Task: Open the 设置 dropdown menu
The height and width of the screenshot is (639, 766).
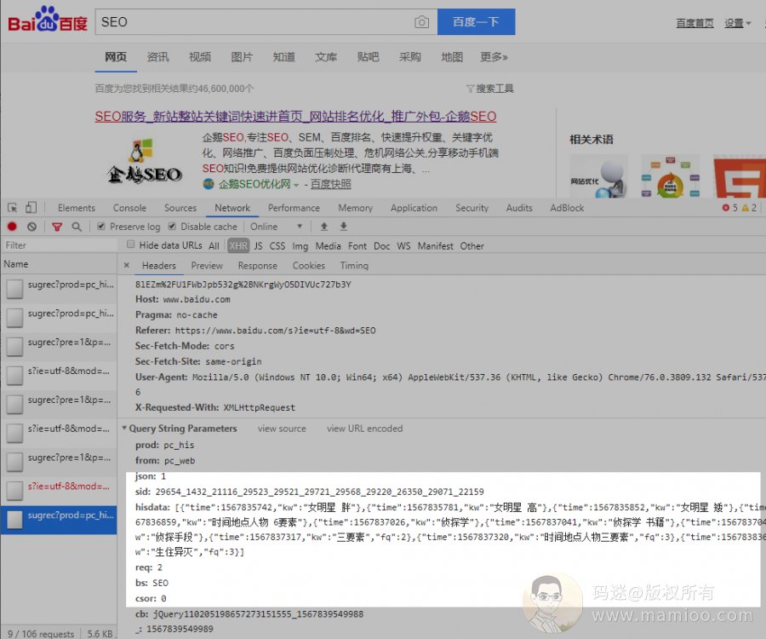Action: coord(737,23)
